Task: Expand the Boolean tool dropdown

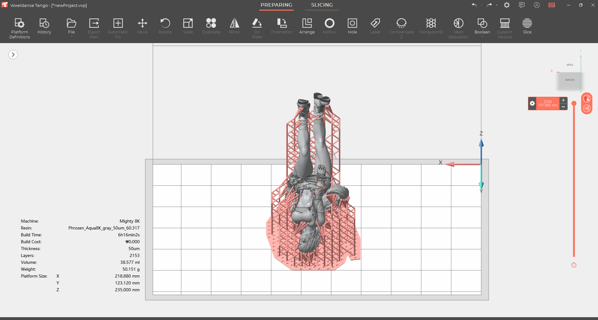Action: pos(482,37)
